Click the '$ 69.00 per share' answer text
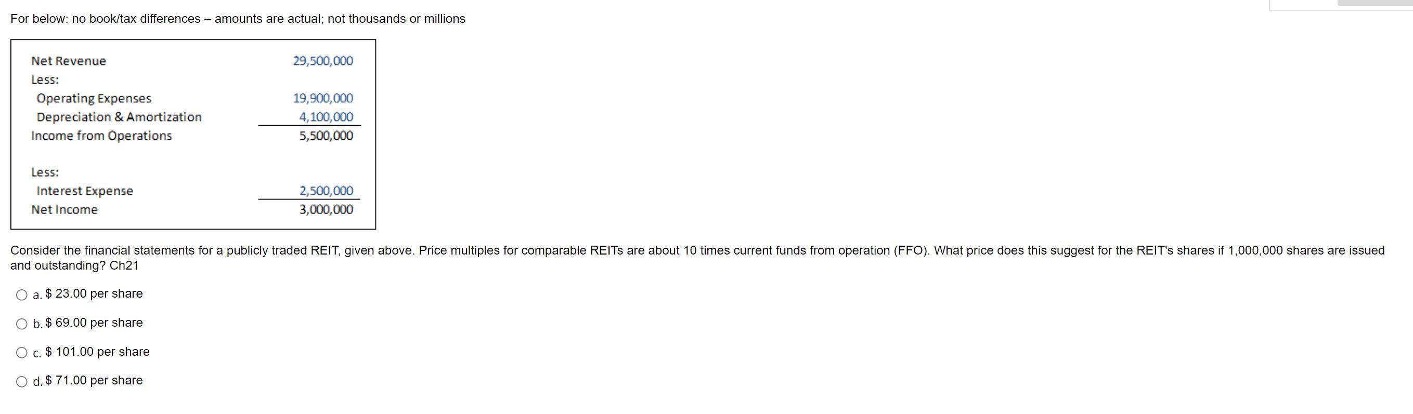Screen dimensions: 1413x414 [94, 323]
